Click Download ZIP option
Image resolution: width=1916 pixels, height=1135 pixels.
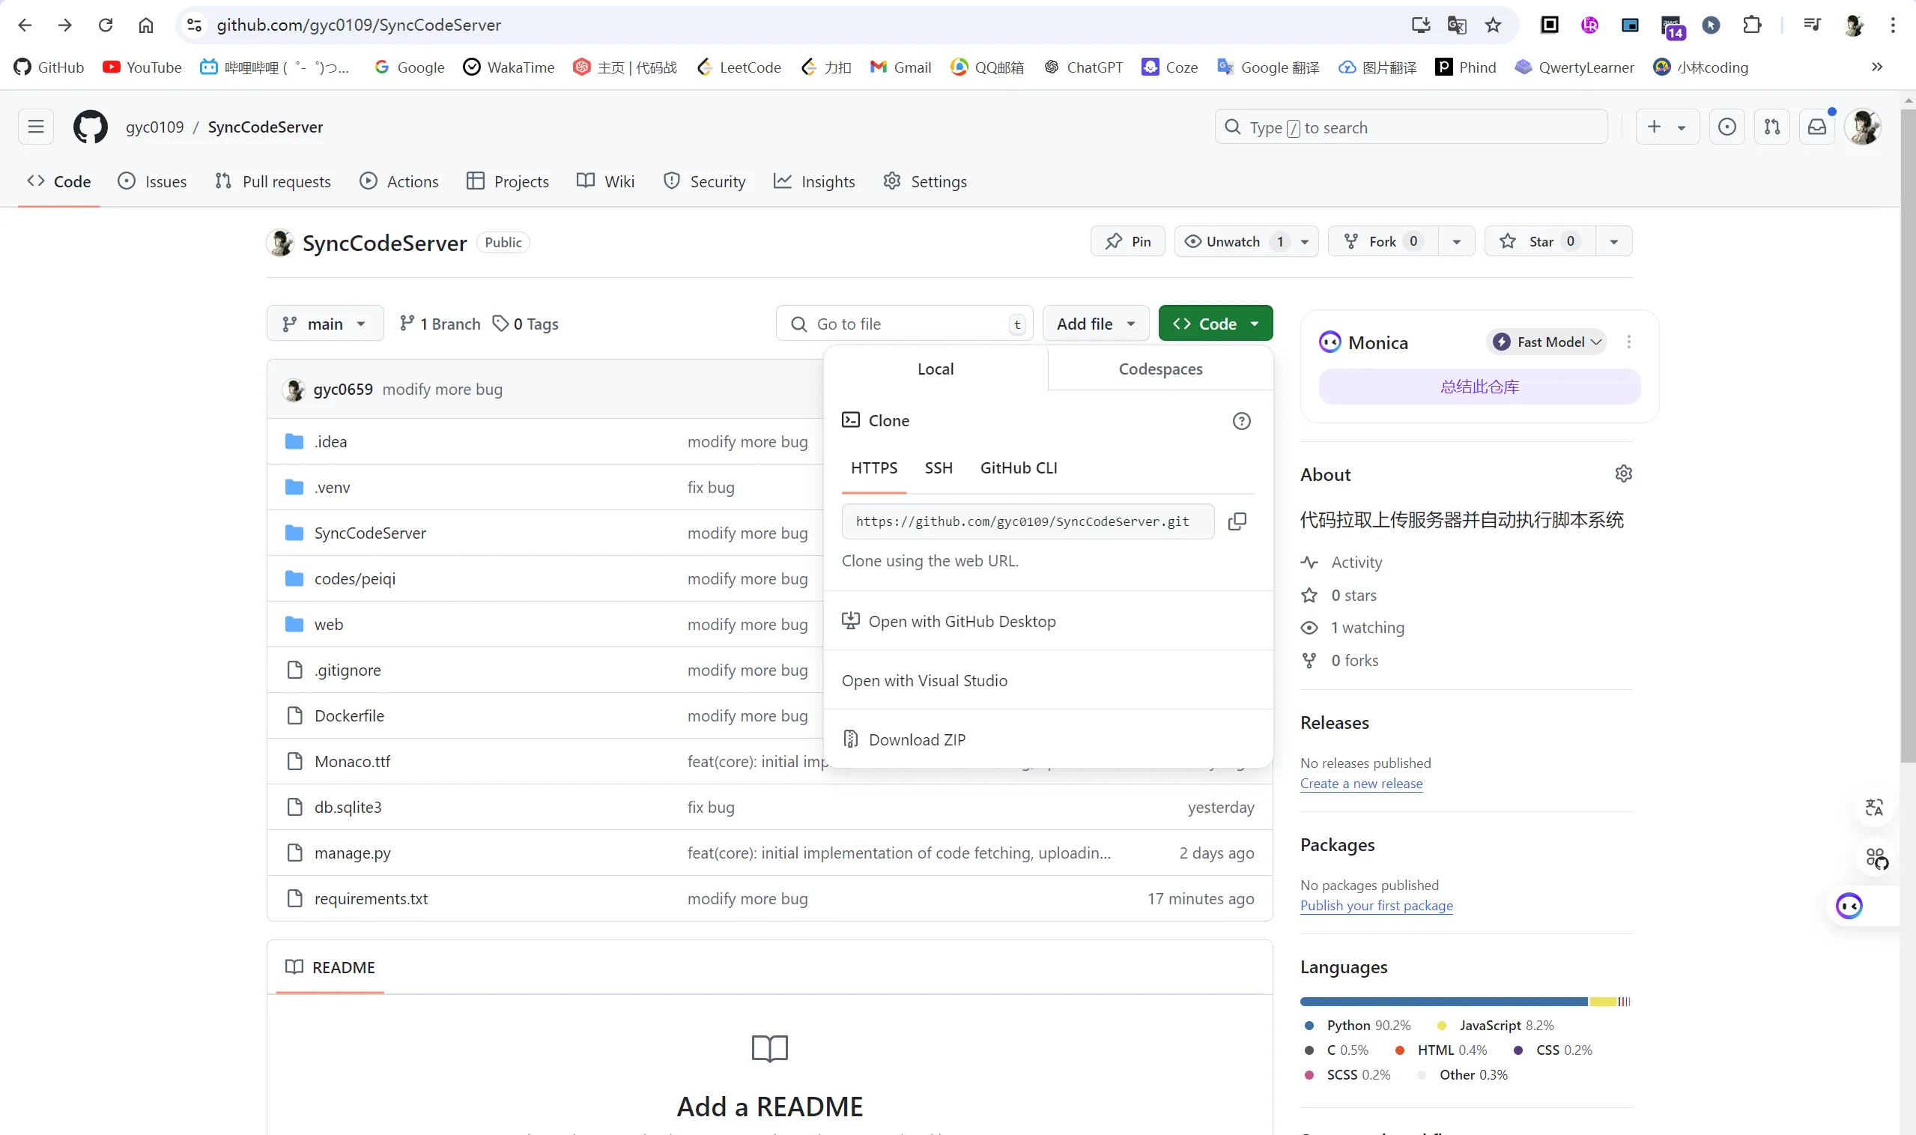(x=916, y=739)
